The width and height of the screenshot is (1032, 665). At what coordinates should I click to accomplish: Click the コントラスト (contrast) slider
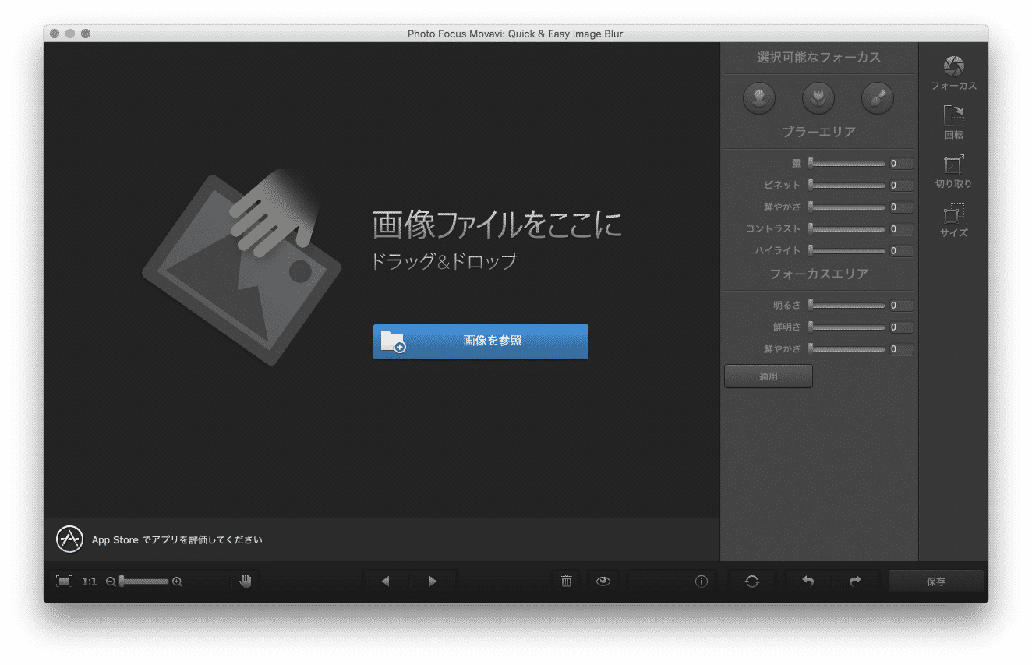click(846, 229)
